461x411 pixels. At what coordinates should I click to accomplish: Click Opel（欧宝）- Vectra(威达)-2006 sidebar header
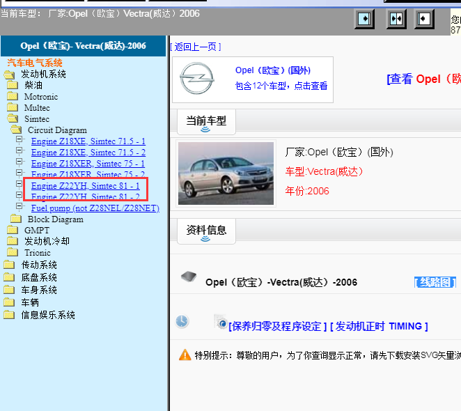tap(83, 46)
